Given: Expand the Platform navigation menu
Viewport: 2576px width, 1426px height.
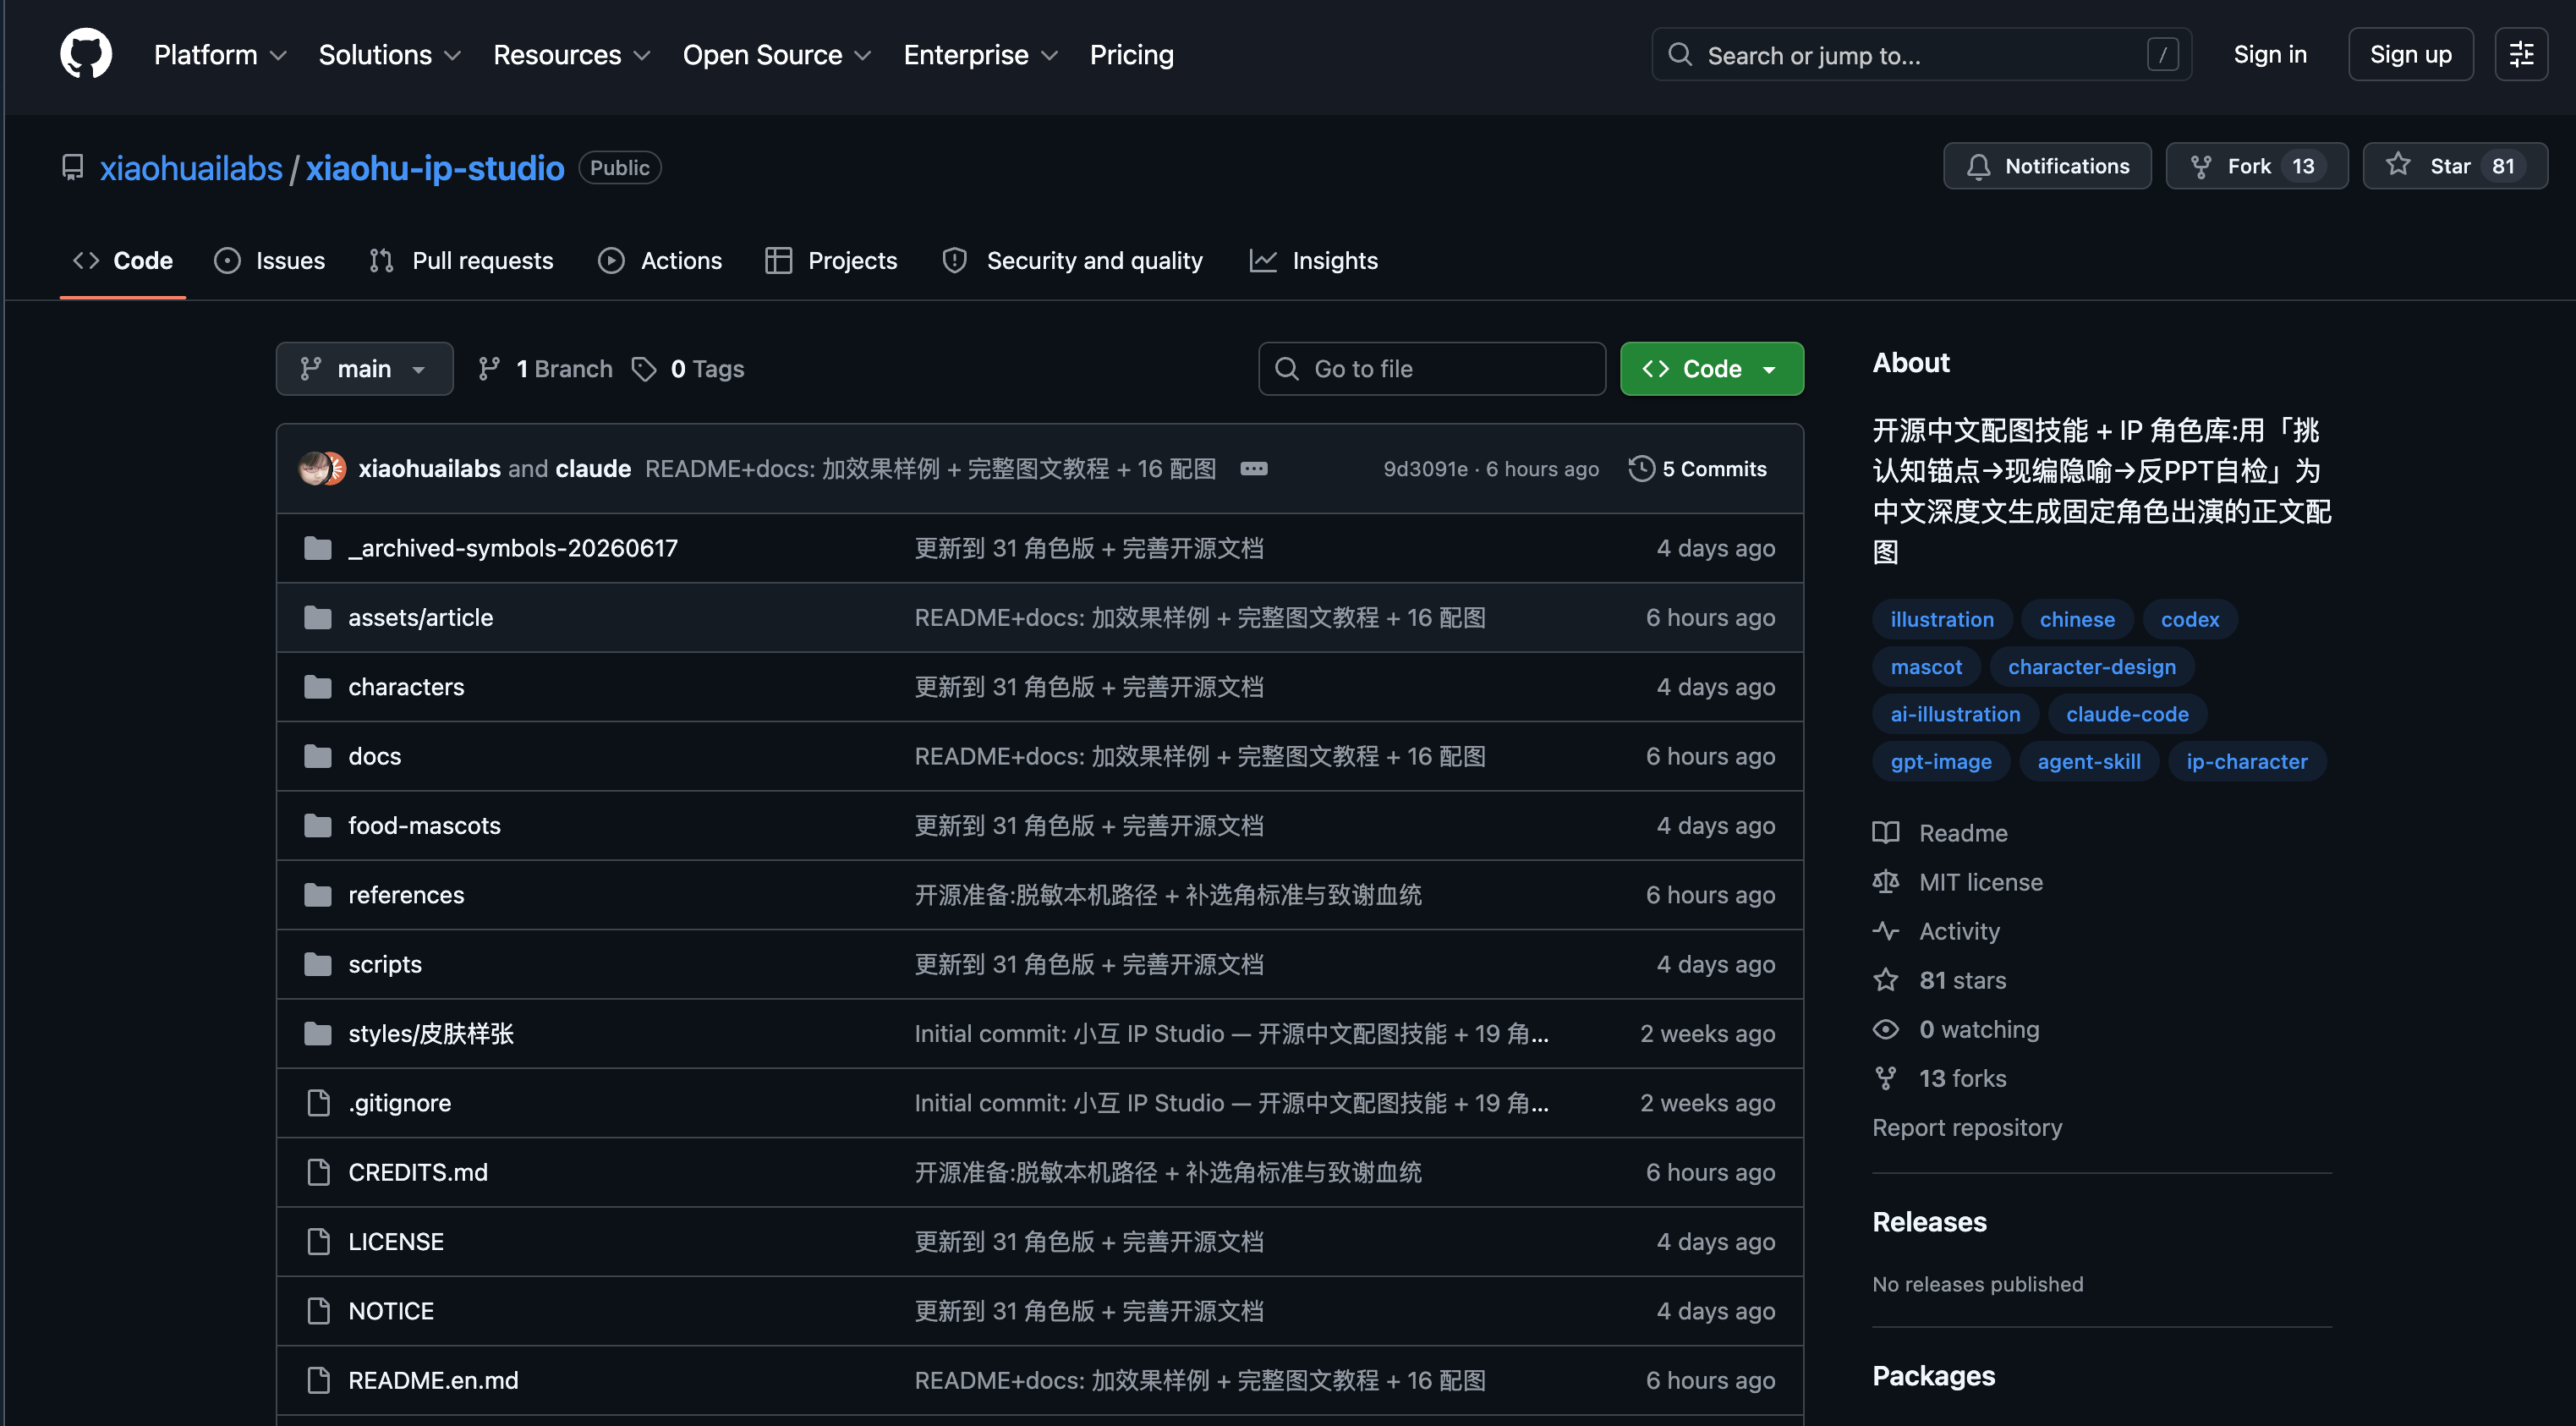Looking at the screenshot, I should coord(220,54).
